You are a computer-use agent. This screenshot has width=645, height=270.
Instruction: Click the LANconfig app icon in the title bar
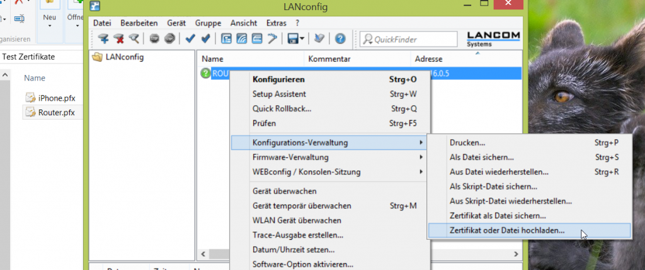point(96,6)
